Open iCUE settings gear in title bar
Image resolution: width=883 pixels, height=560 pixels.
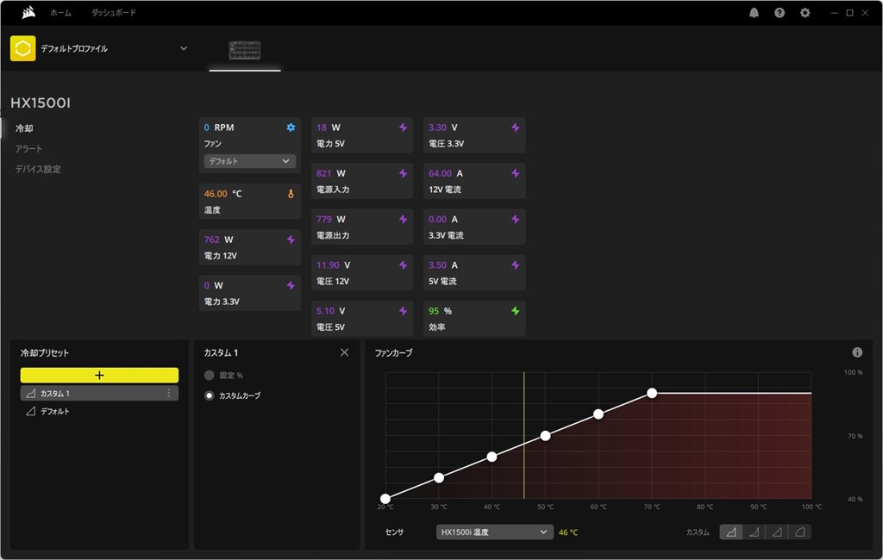click(x=805, y=12)
